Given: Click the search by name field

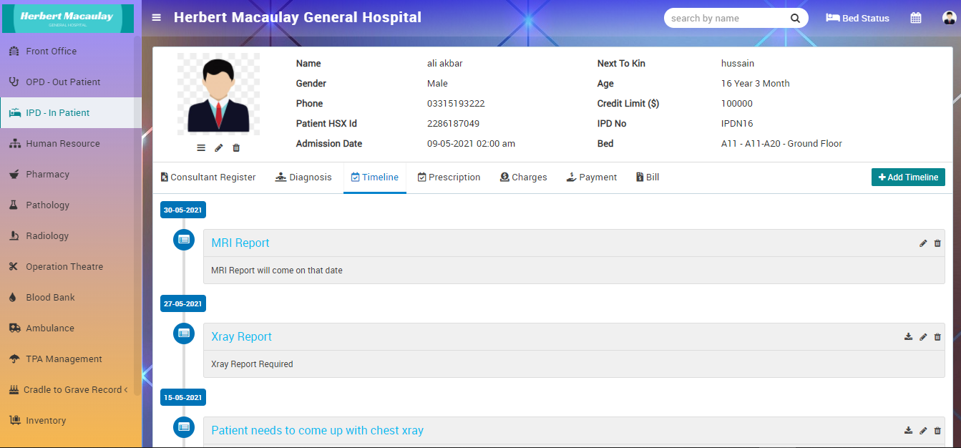Looking at the screenshot, I should tap(726, 19).
